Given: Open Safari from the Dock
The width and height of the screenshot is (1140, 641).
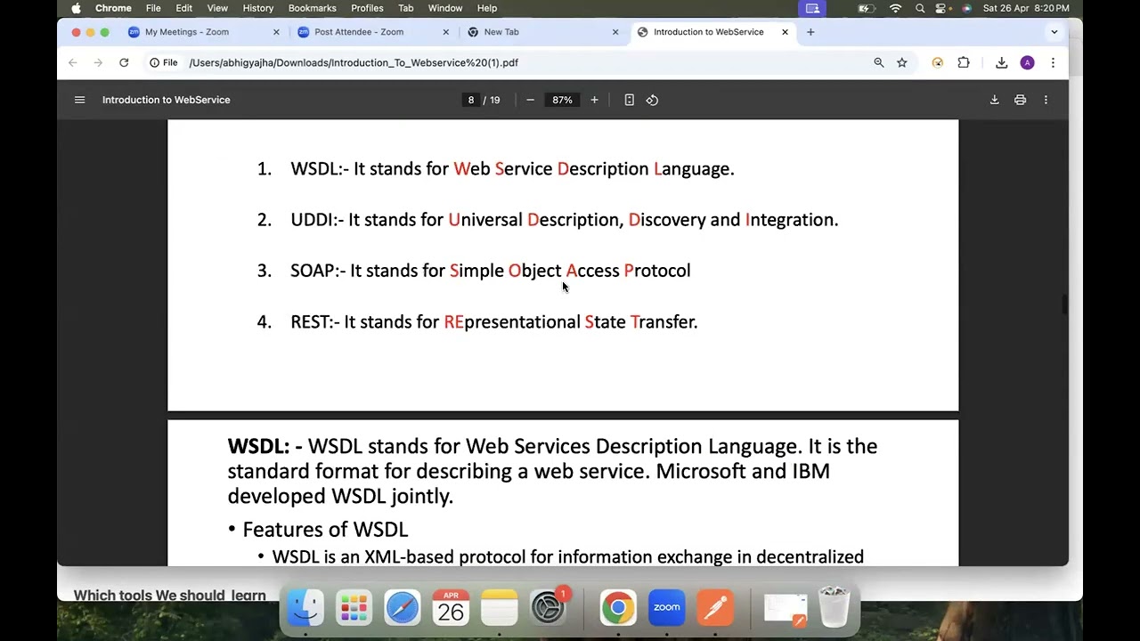Looking at the screenshot, I should 403,607.
